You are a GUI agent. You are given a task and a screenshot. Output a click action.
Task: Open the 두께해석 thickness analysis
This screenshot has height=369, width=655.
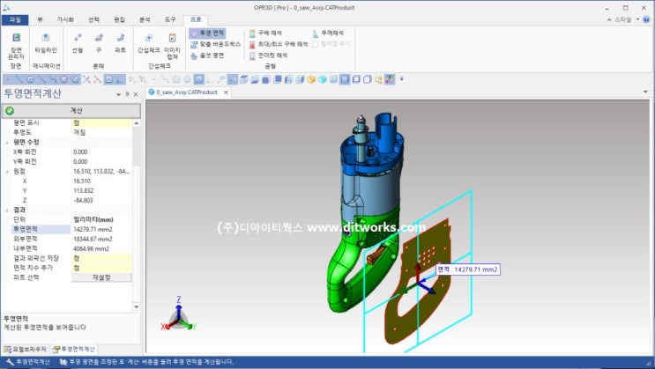pyautogui.click(x=328, y=33)
